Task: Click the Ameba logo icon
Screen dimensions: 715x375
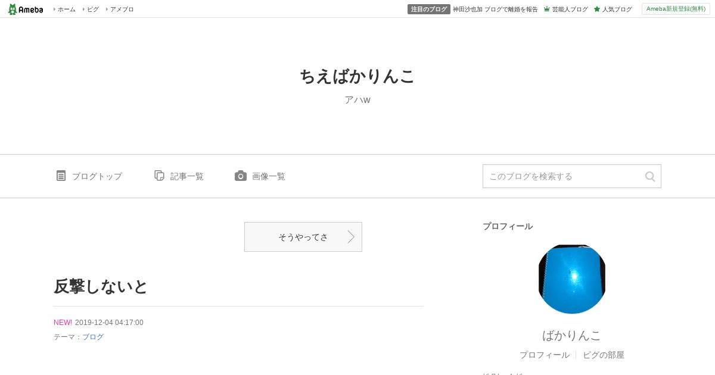Action: coord(13,9)
